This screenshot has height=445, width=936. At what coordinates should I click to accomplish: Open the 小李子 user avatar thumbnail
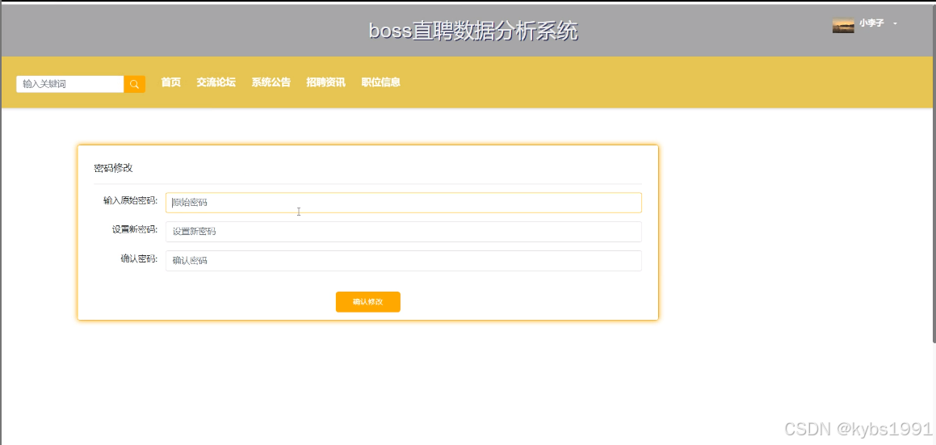(843, 26)
